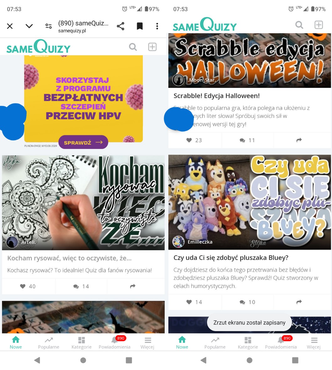Tap the add quiz plus icon in left header
332x370 pixels.
[x=152, y=47]
